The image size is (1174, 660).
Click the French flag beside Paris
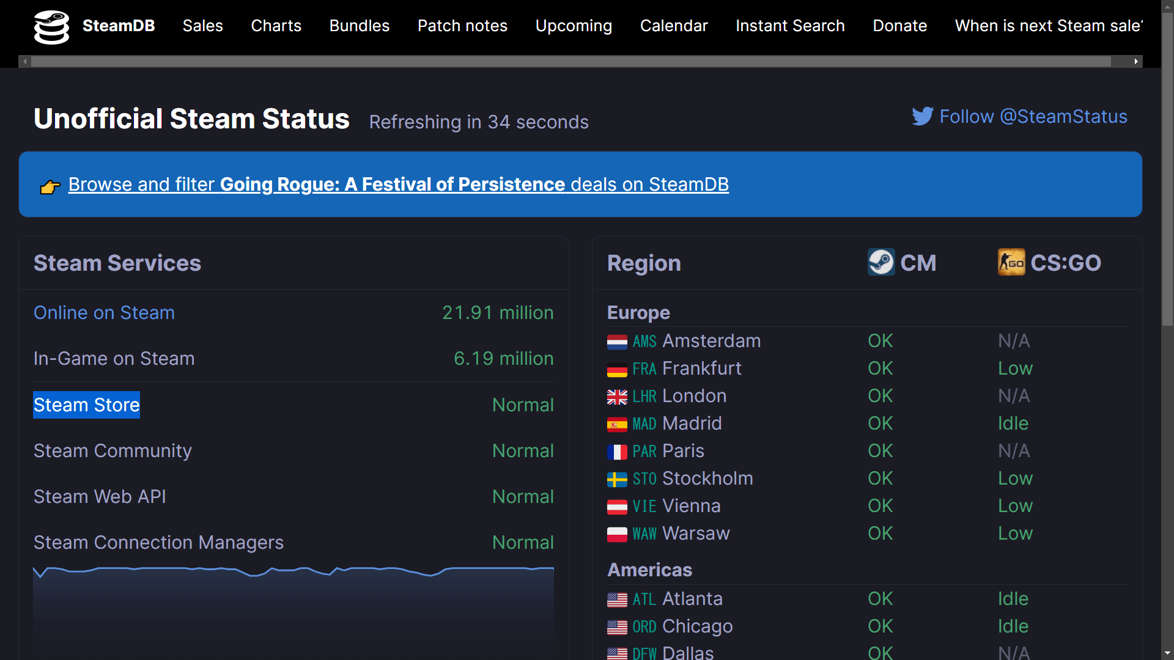click(x=617, y=452)
